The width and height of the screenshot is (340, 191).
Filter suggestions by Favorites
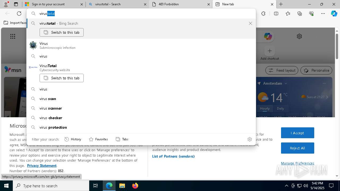pyautogui.click(x=98, y=139)
